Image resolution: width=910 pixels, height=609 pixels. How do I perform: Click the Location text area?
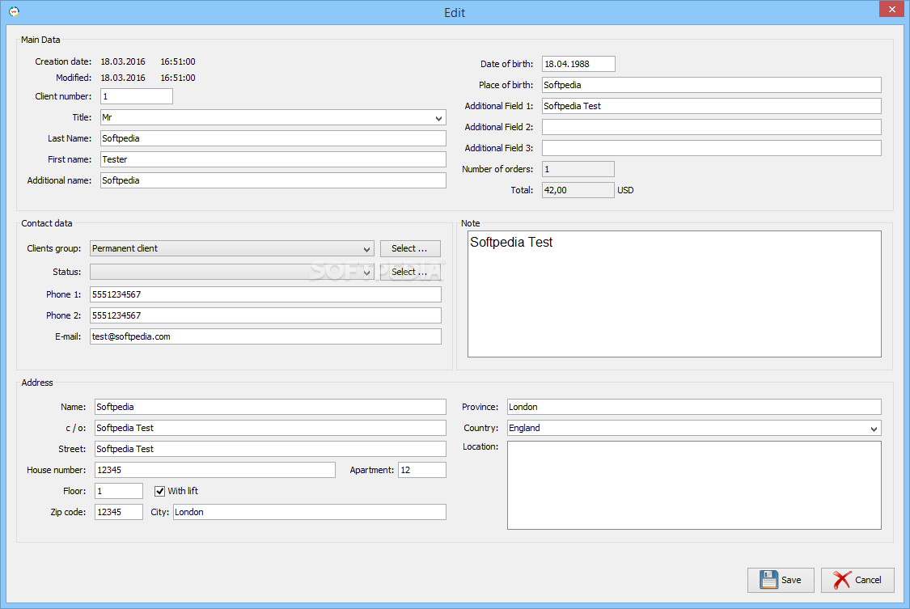(x=694, y=485)
